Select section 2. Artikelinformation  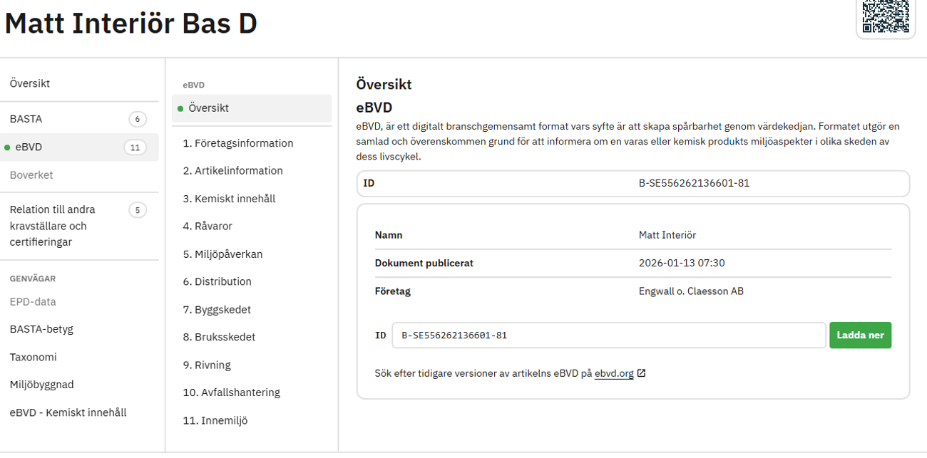pyautogui.click(x=232, y=171)
